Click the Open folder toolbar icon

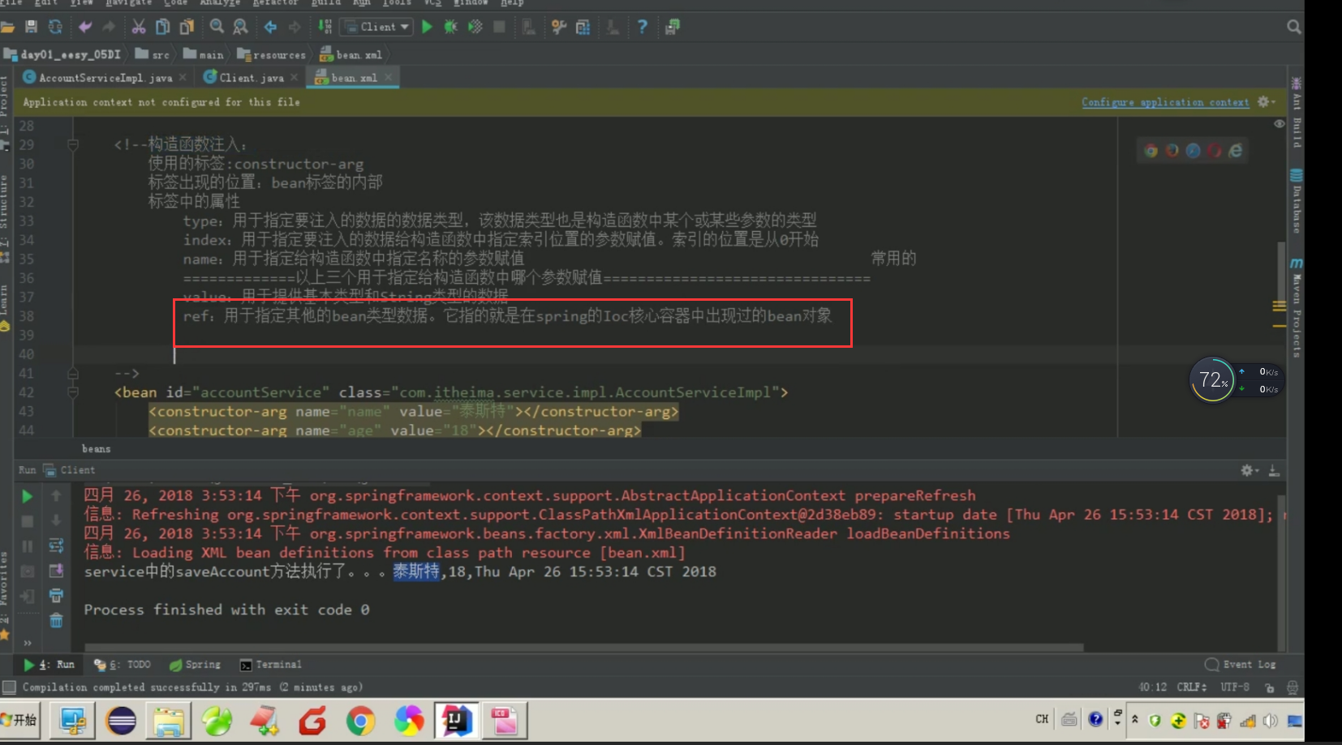pos(7,27)
